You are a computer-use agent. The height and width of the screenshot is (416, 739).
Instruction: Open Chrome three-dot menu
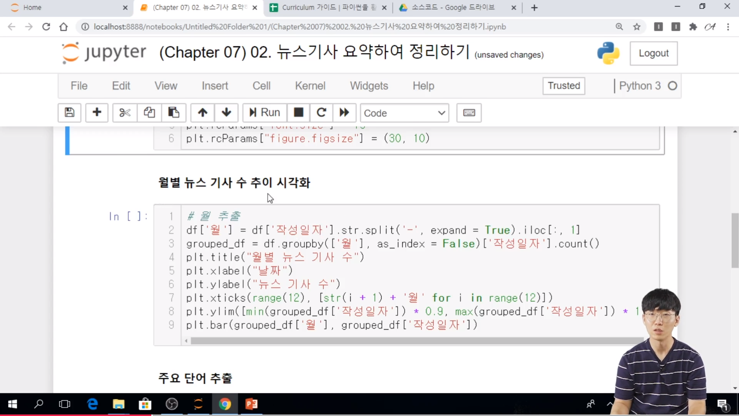pyautogui.click(x=728, y=27)
